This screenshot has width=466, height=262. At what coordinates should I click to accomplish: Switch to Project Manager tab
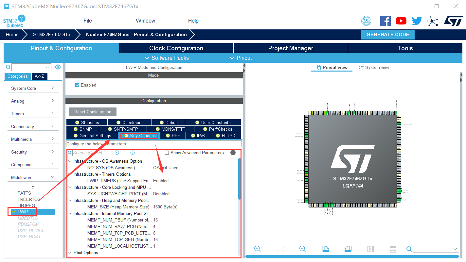tap(291, 48)
